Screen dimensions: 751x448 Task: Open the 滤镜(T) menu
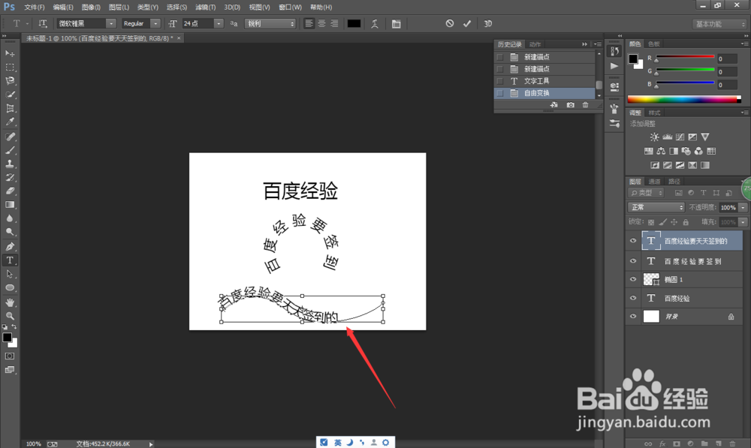(x=206, y=8)
